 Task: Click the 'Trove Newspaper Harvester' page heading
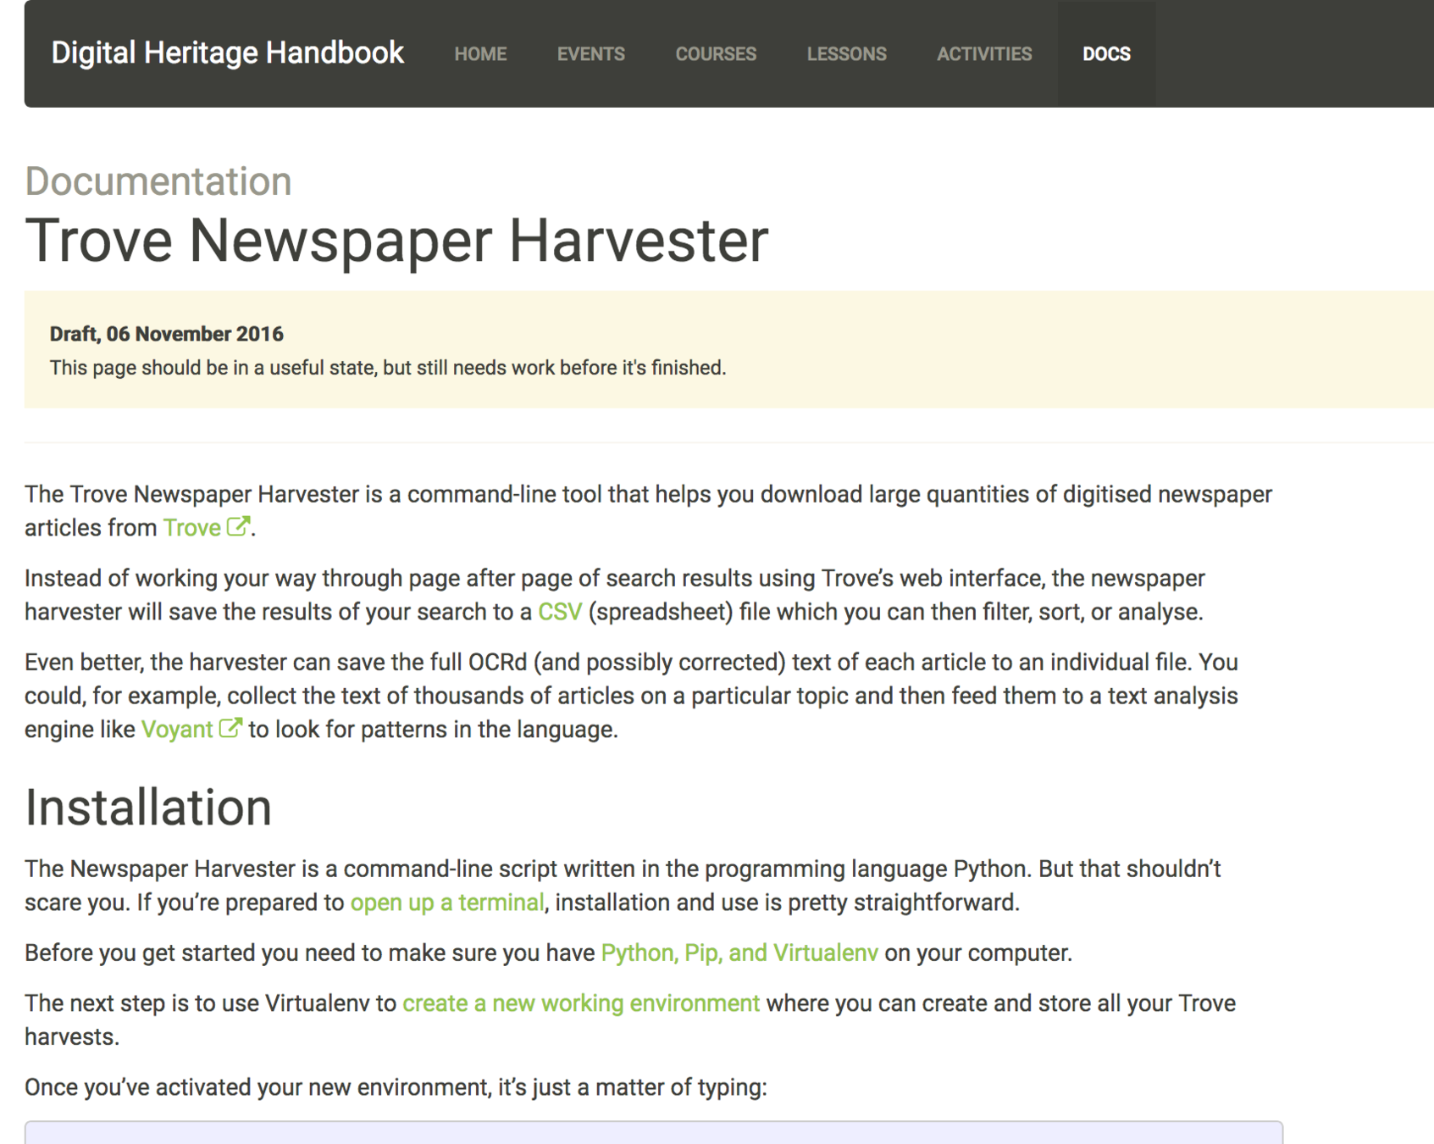(396, 241)
